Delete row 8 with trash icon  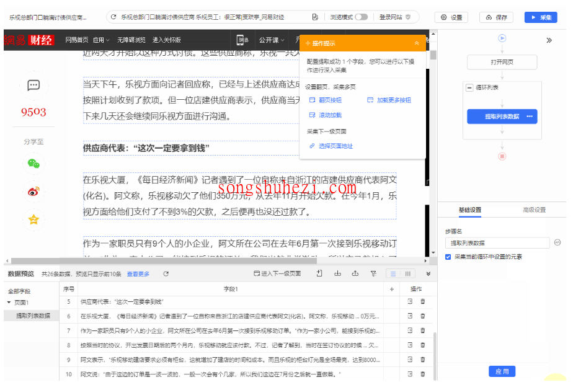[x=423, y=345]
